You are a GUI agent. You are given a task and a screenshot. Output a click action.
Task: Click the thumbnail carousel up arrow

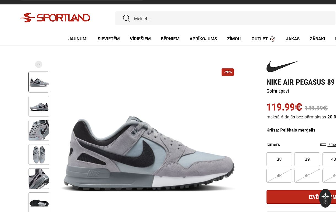[39, 64]
